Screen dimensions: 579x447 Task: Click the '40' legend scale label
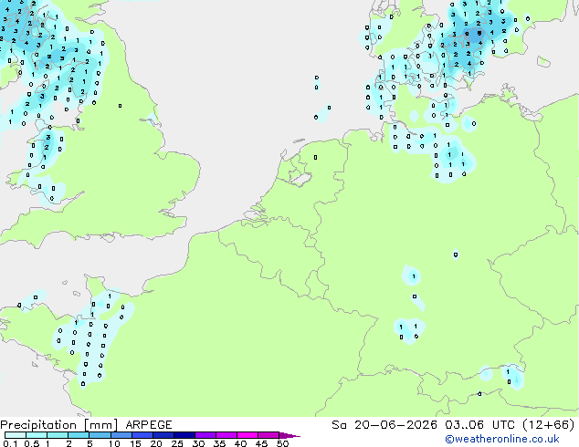coord(240,443)
